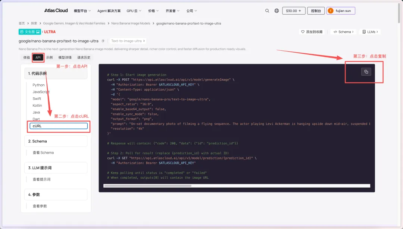The image size is (403, 229).
Task: Click 添加到收藏 favorite button
Action: [x=312, y=32]
